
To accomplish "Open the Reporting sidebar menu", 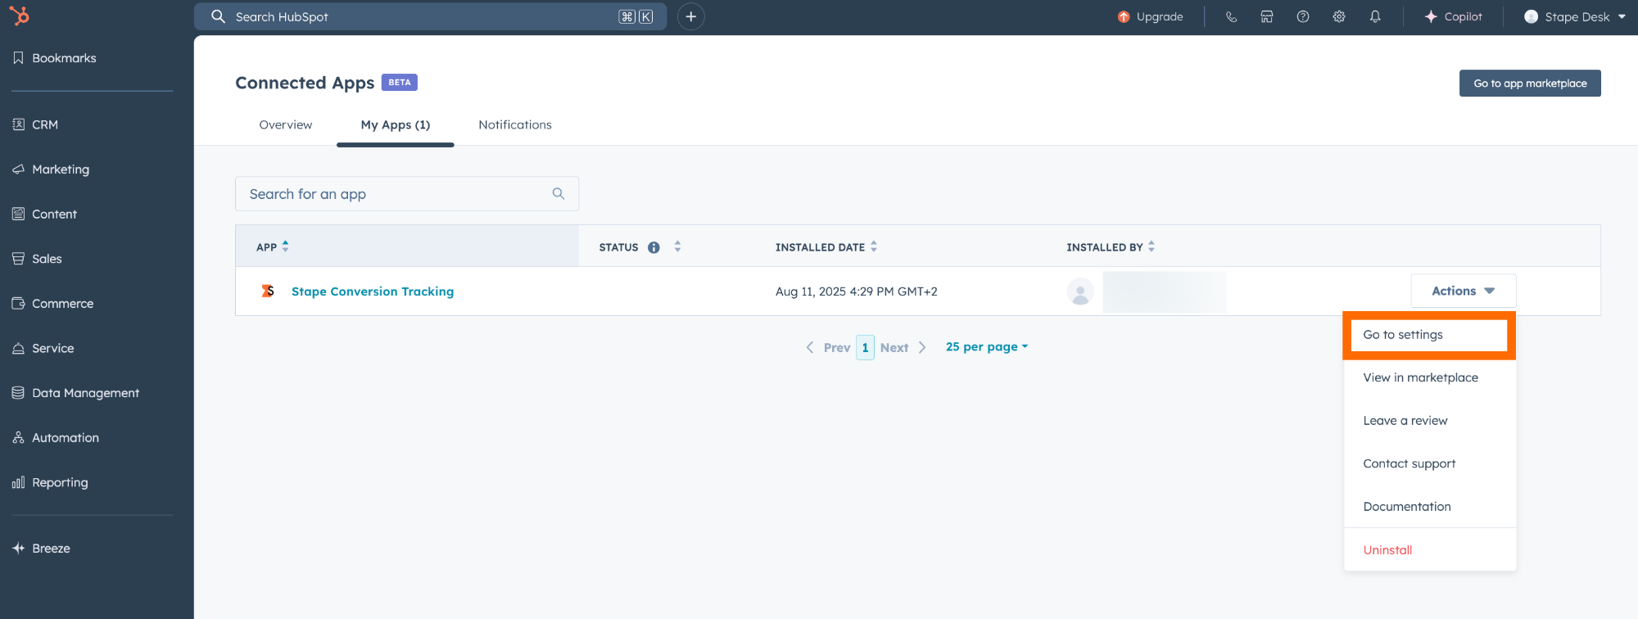I will (50, 482).
